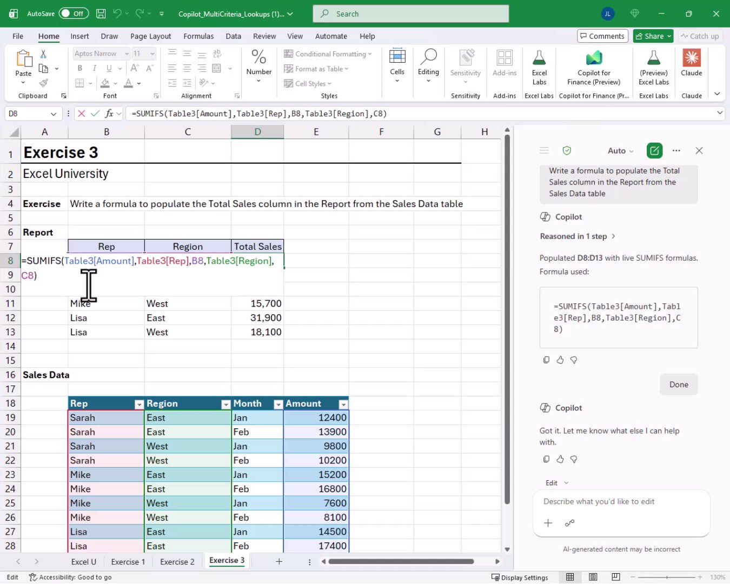Open the Data ribbon tab
The height and width of the screenshot is (584, 730).
pos(233,36)
